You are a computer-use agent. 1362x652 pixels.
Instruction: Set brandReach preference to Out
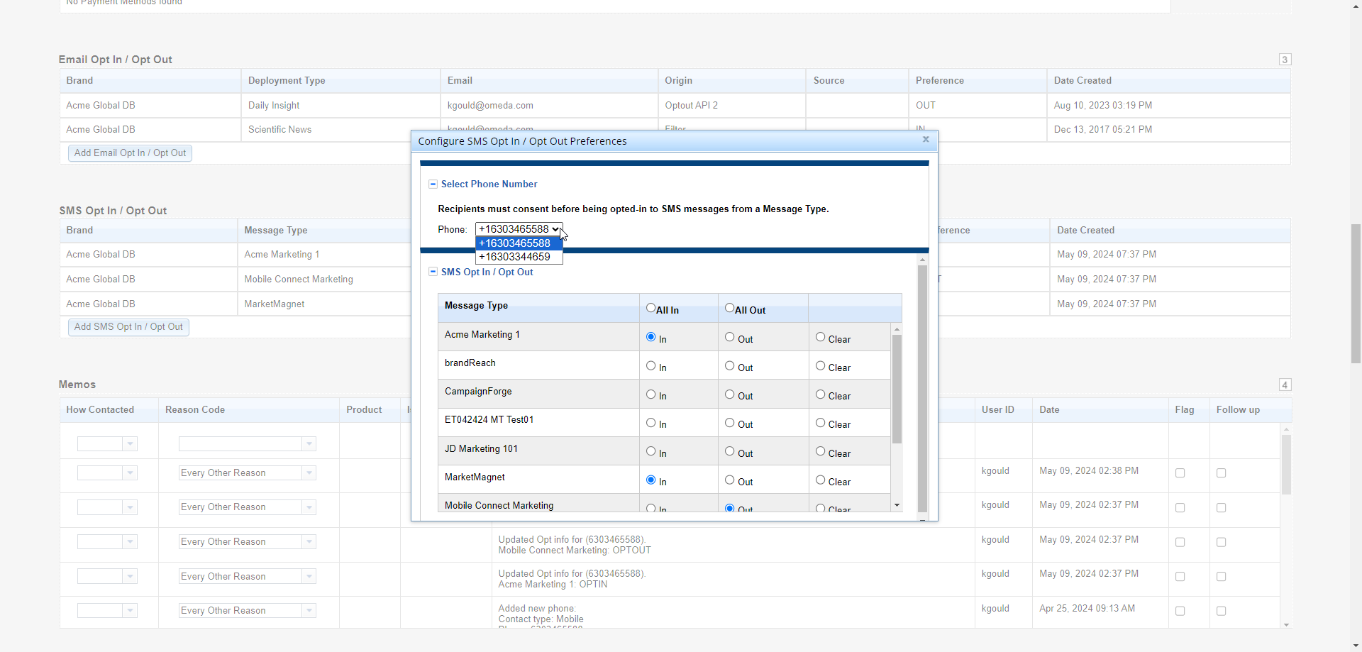pyautogui.click(x=729, y=366)
